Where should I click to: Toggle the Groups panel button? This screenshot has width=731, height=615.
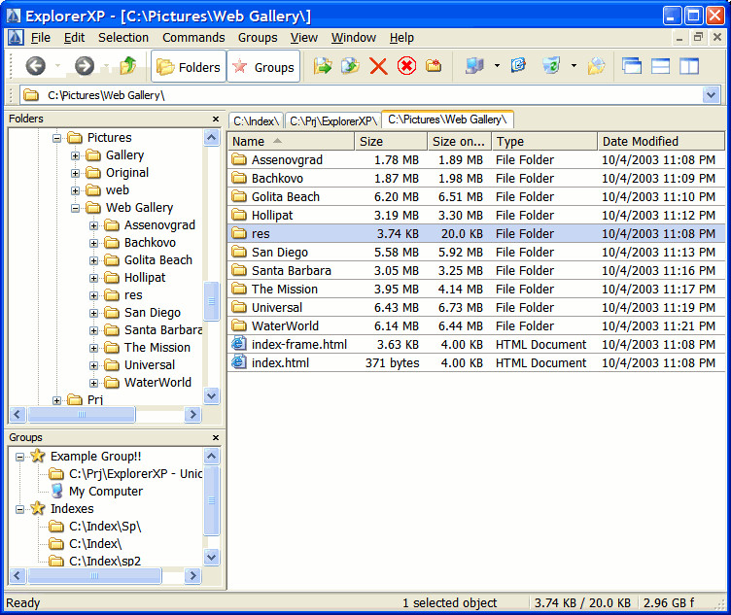coord(263,67)
